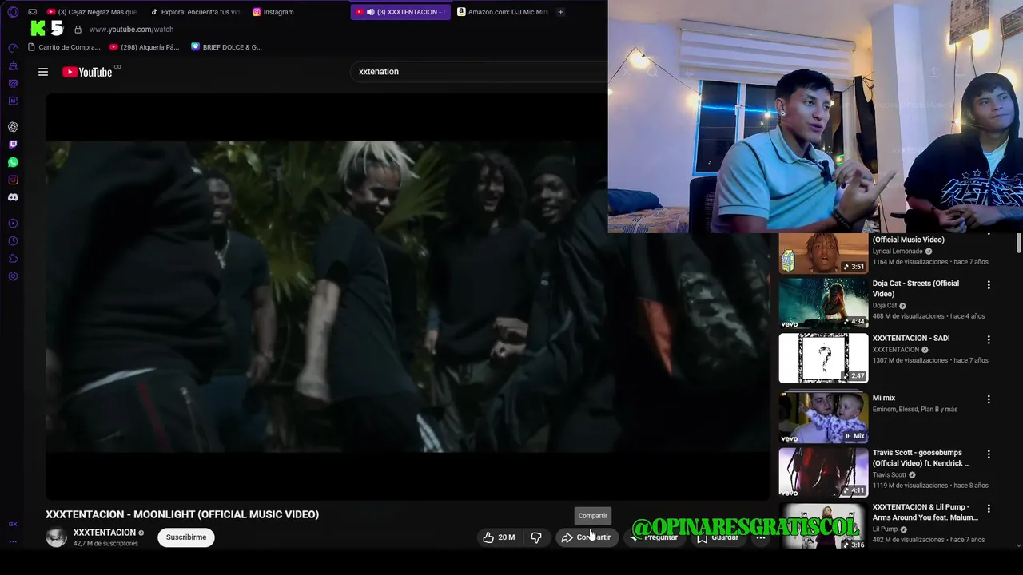Click the YouTube search field with xxtenation

click(x=478, y=72)
